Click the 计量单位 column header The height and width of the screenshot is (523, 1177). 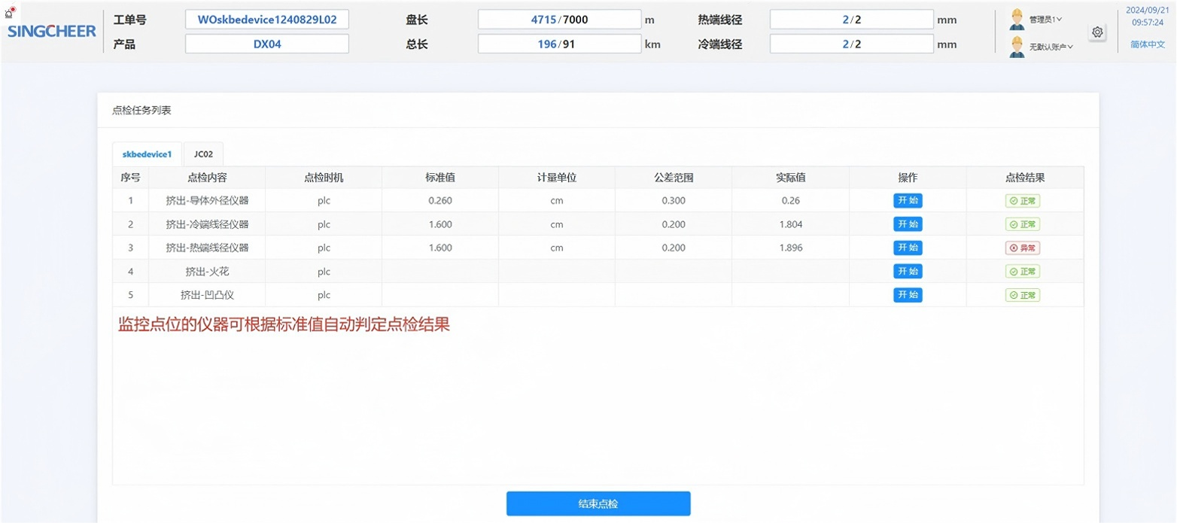pyautogui.click(x=557, y=178)
